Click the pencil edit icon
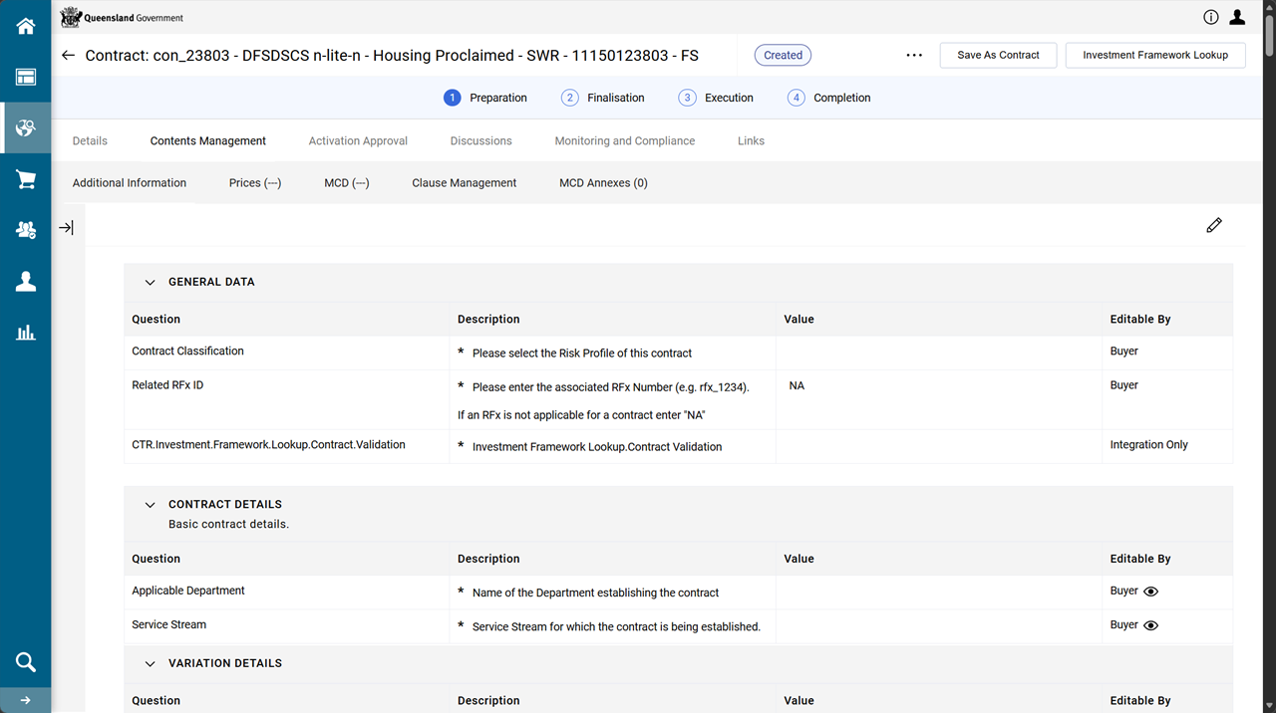 click(1213, 226)
